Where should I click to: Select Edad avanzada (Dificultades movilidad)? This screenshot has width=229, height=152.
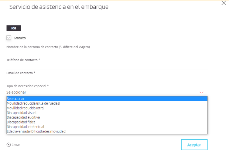click(36, 131)
